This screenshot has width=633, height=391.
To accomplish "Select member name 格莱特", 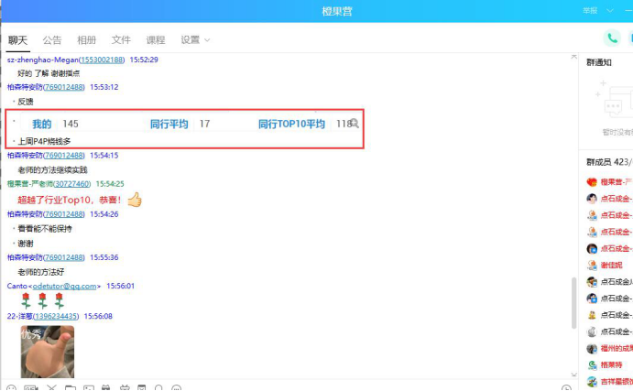I will click(x=611, y=364).
